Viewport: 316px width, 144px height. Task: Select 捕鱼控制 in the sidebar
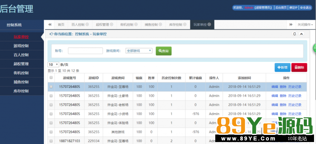(x=21, y=82)
